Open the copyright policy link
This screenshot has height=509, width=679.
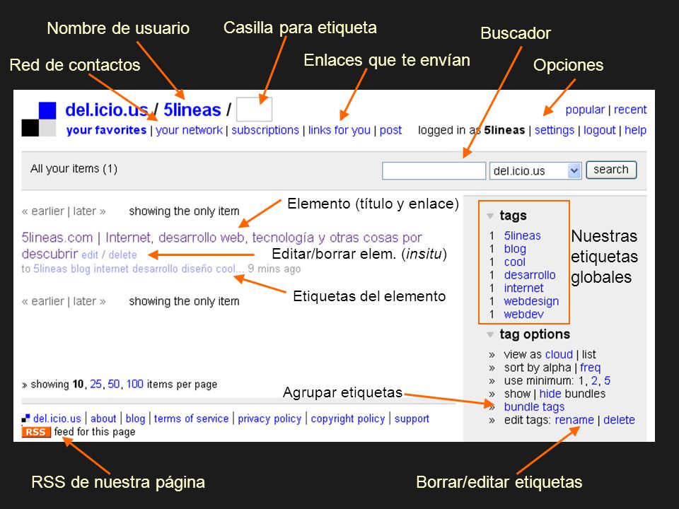(x=348, y=419)
